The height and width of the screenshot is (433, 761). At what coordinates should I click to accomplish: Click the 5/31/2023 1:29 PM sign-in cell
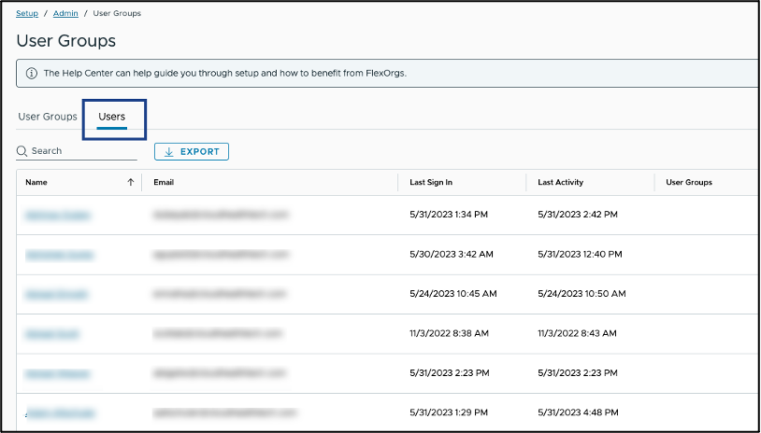tap(449, 412)
